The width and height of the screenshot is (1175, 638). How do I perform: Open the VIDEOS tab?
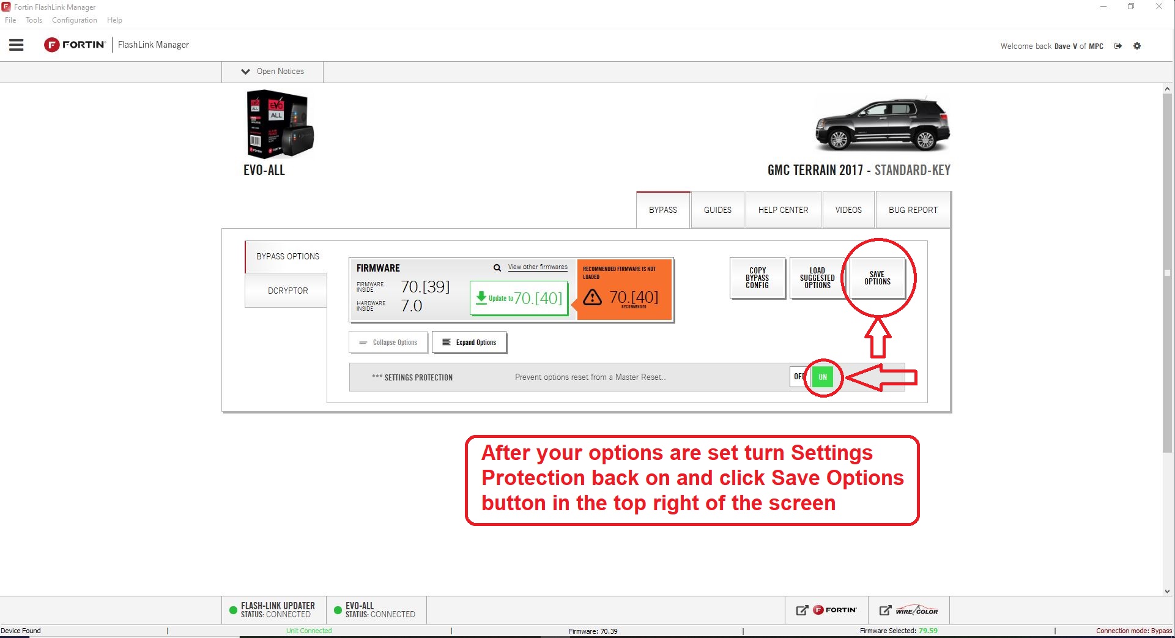848,210
